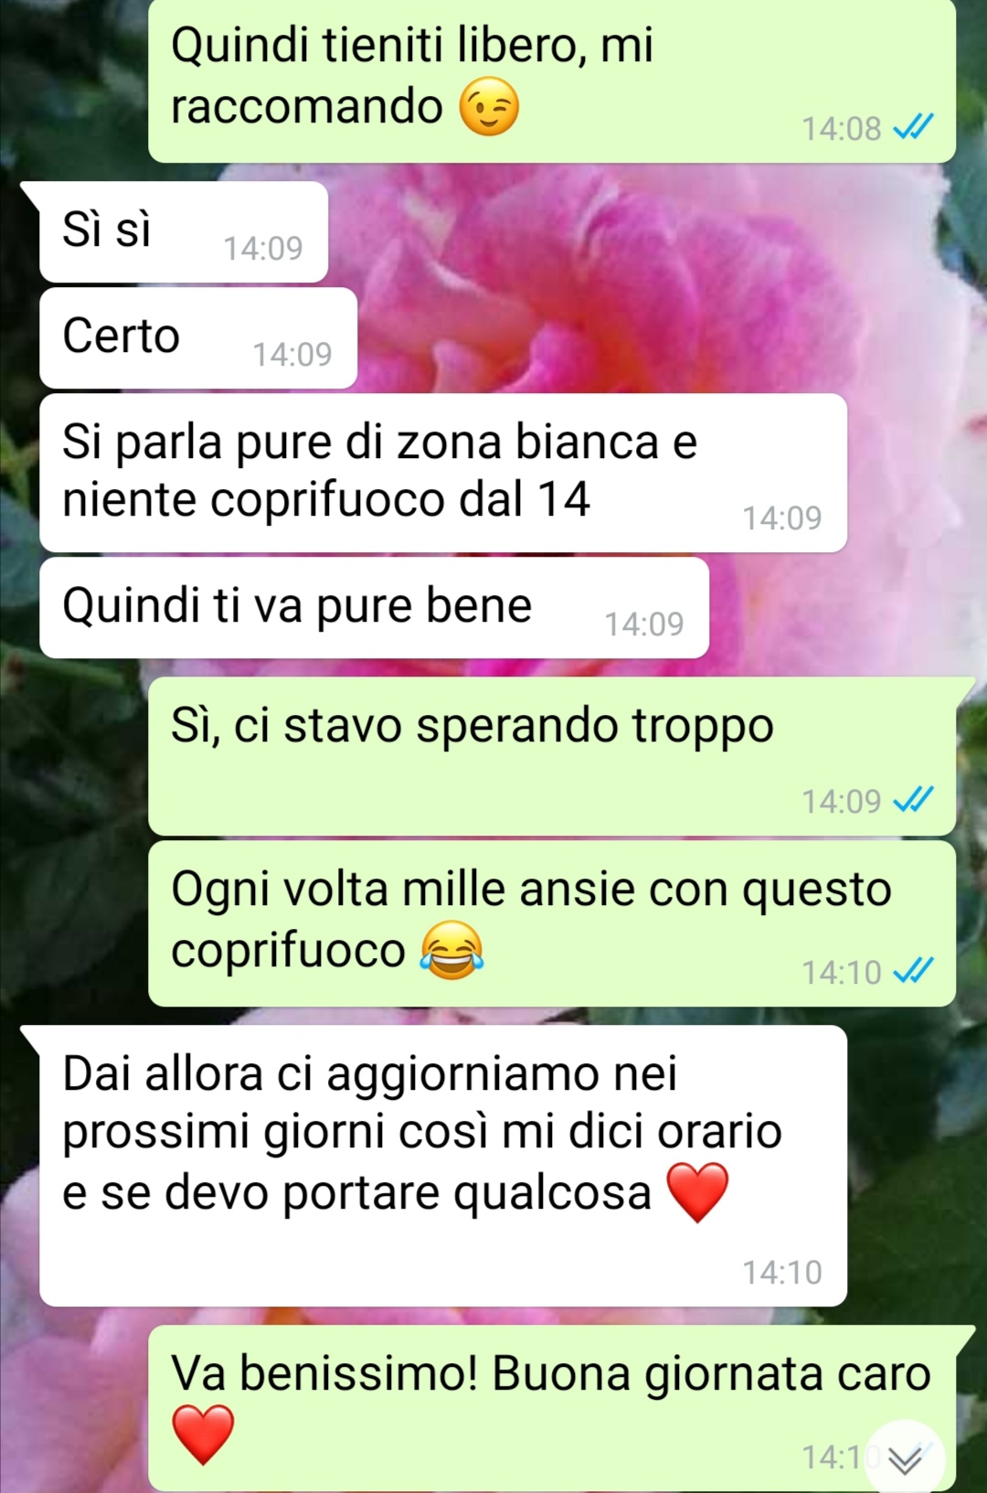Tap the laughing-crying emoji after 'coprifuoco'

point(451,951)
